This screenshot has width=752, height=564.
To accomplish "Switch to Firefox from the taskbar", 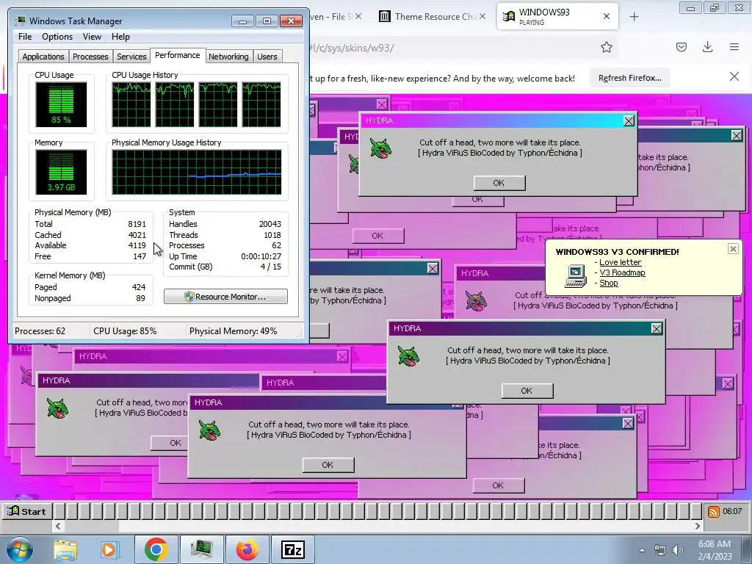I will tap(247, 549).
